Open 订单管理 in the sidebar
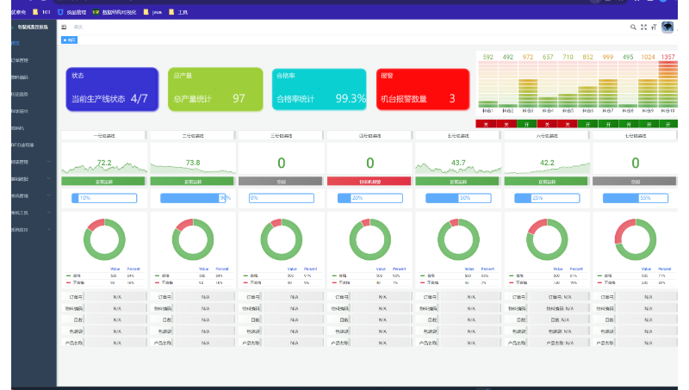Image resolution: width=689 pixels, height=390 pixels. point(32,60)
